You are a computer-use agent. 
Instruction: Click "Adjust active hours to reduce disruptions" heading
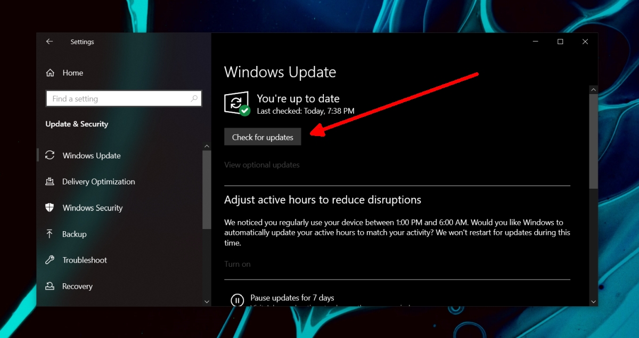click(x=323, y=200)
